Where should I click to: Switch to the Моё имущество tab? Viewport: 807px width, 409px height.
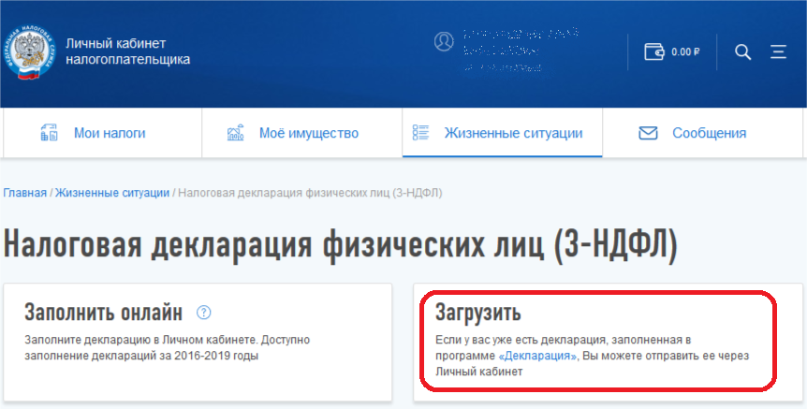pos(302,133)
